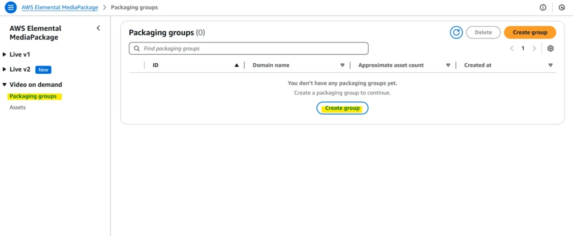Click the orange Create group button
This screenshot has height=236, width=573.
point(530,32)
